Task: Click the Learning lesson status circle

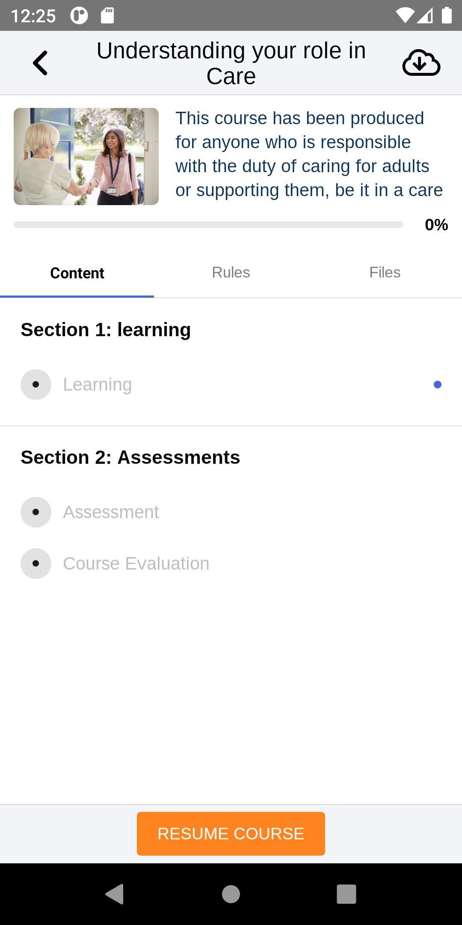Action: (x=36, y=385)
